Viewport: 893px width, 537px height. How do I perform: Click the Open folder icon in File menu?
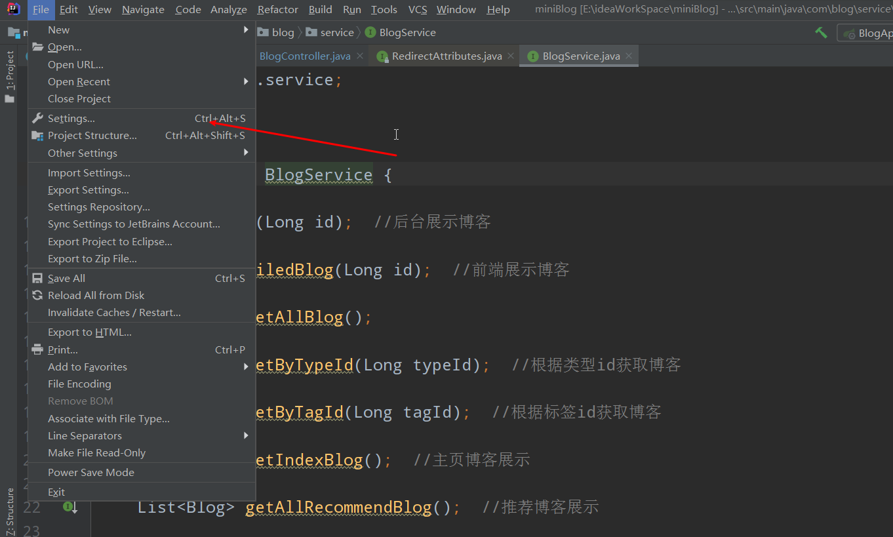click(37, 47)
